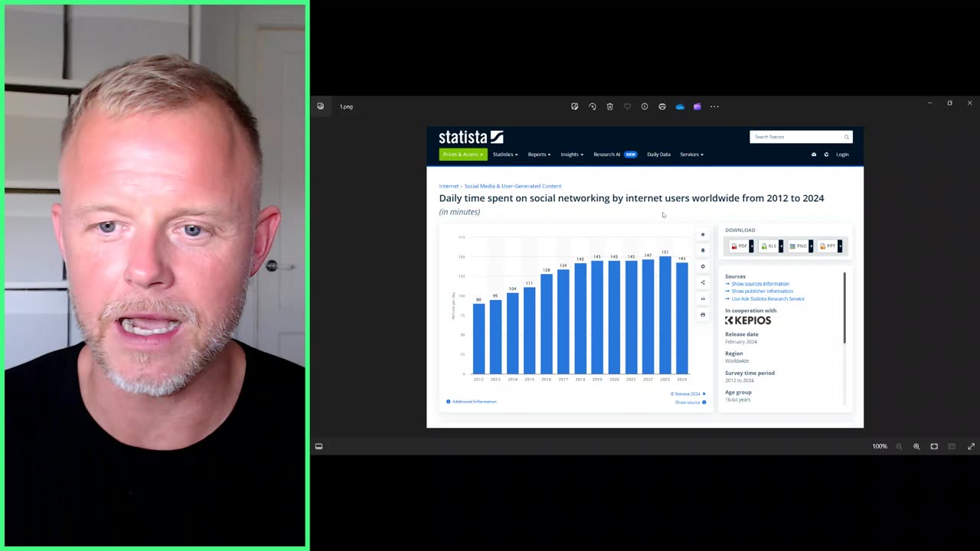This screenshot has height=551, width=980.
Task: Expand the Reports menu
Action: click(x=539, y=155)
